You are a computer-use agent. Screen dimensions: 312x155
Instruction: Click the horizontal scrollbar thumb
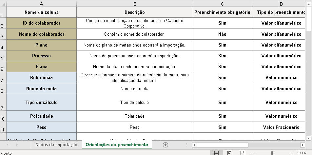pyautogui.click(x=223, y=145)
